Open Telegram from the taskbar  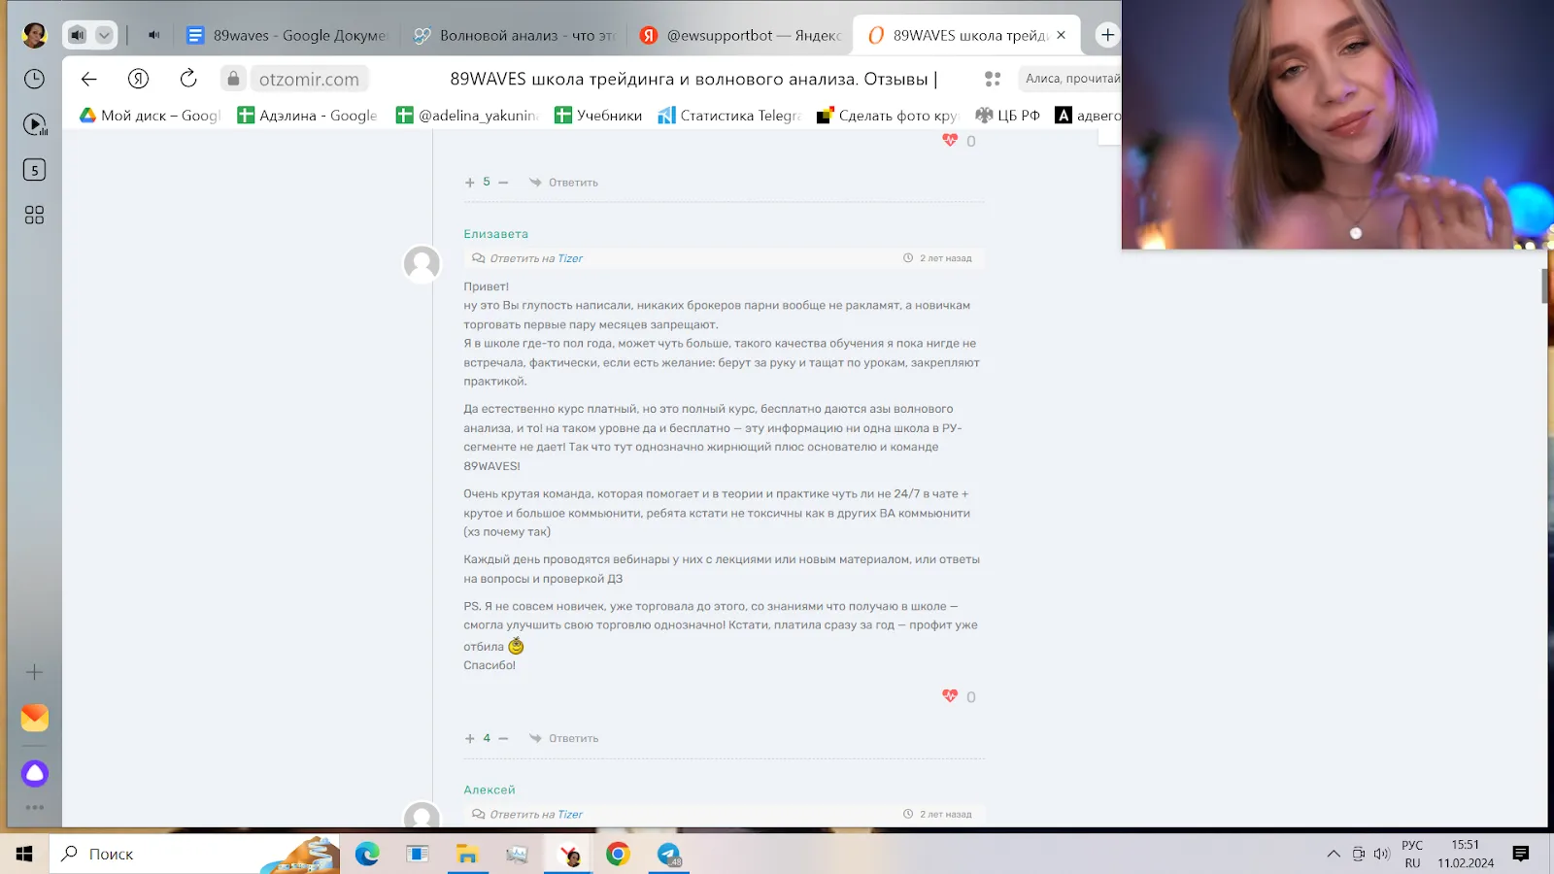click(x=669, y=854)
